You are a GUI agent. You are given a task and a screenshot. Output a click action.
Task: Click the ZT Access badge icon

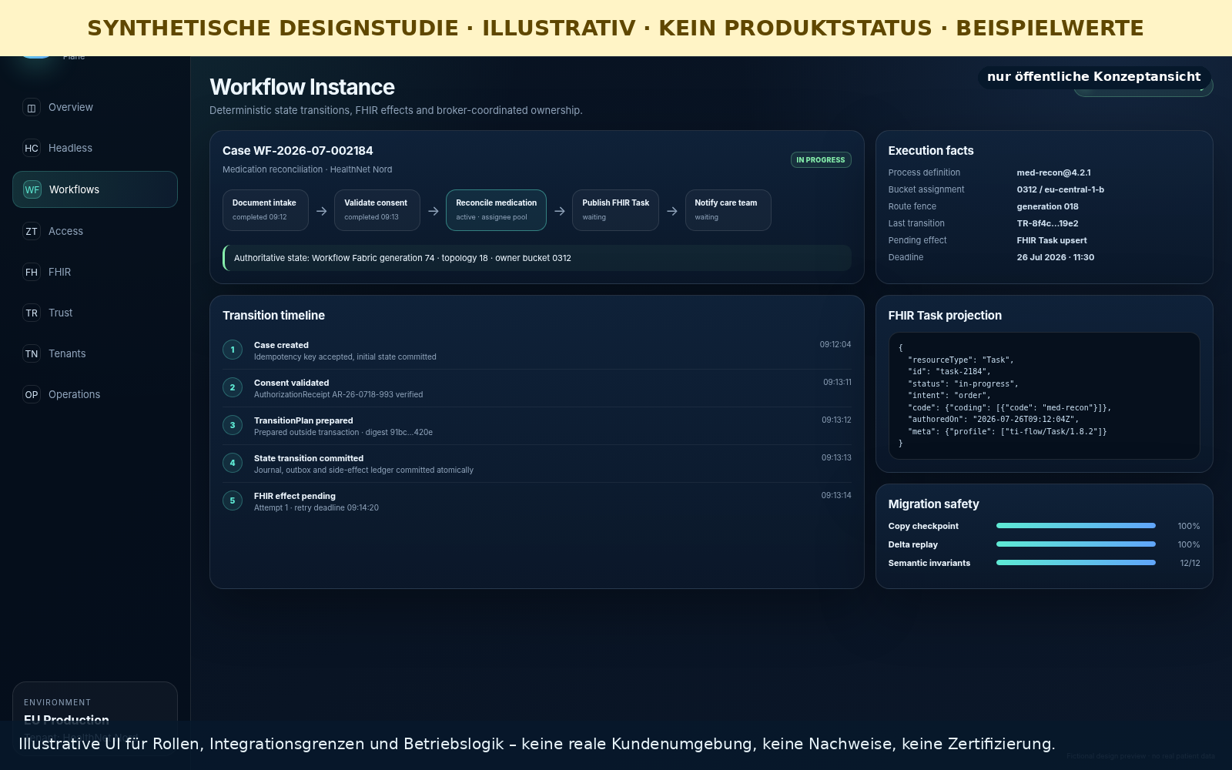pos(32,231)
